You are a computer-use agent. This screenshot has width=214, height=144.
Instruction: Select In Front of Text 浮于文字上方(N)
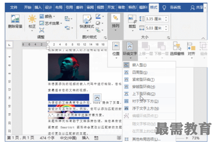pyautogui.click(x=149, y=108)
